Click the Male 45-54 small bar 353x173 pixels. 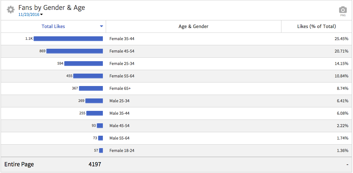[x=100, y=126]
